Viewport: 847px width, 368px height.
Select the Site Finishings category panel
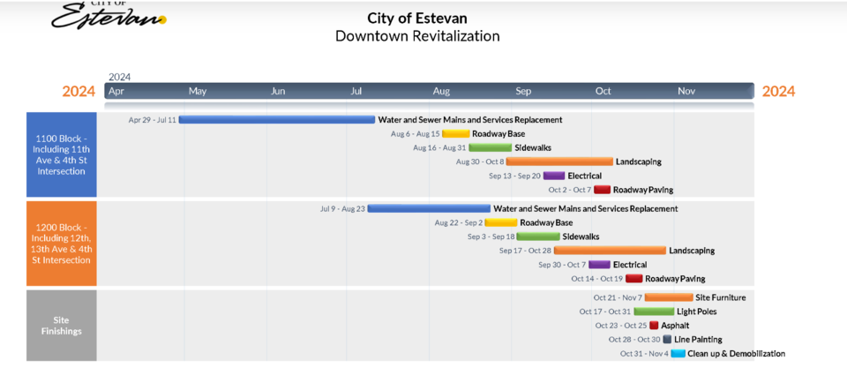point(62,326)
